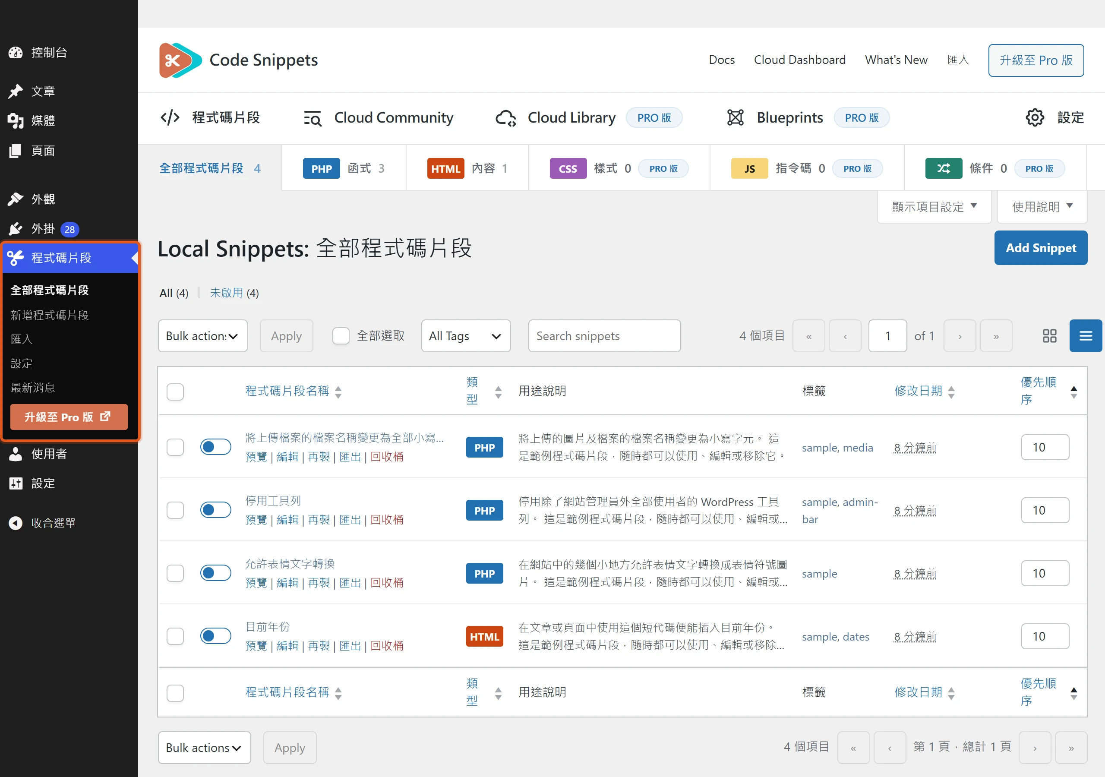Open 新增程式碼片段 submenu item

pyautogui.click(x=50, y=315)
